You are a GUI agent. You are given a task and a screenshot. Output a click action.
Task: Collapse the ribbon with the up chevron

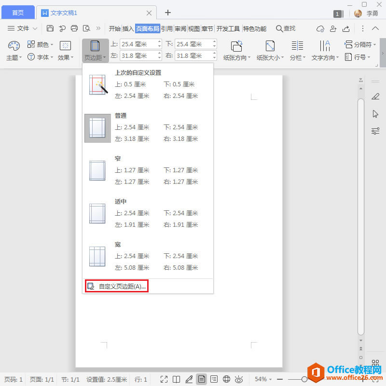pos(375,28)
